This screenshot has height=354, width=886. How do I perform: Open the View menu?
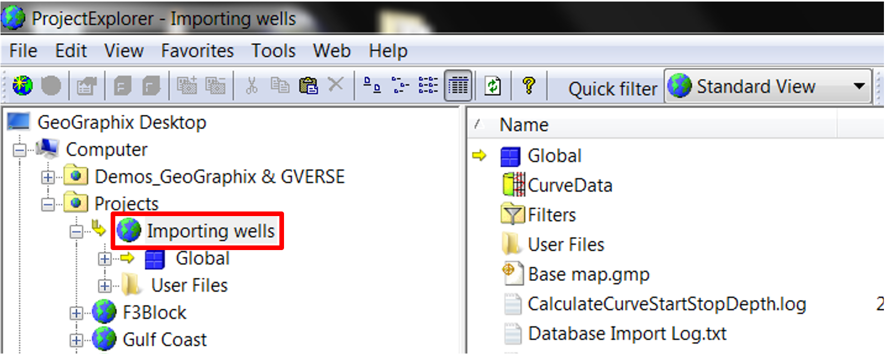pos(124,51)
